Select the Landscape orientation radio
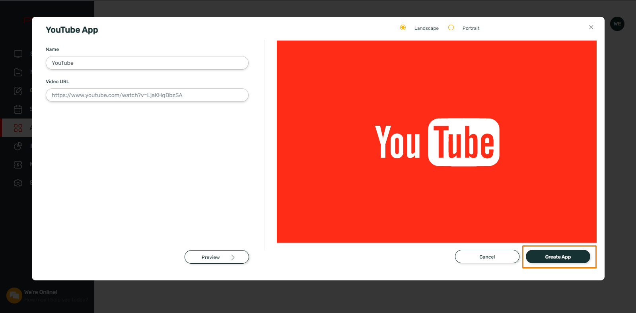Viewport: 636px width, 313px height. (x=403, y=27)
